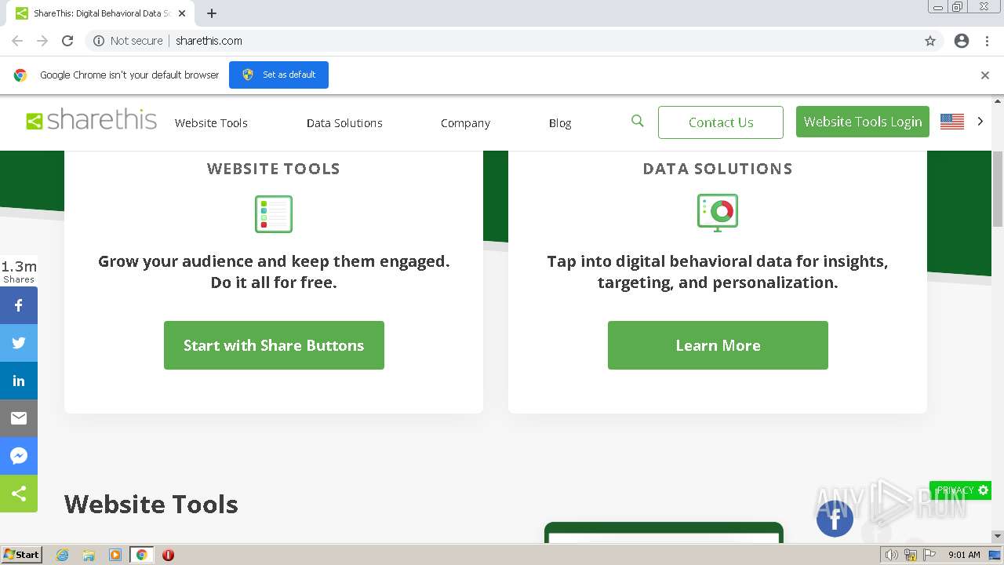The width and height of the screenshot is (1004, 565).
Task: Click the taskbar clock showing 9:01 AM
Action: (964, 555)
